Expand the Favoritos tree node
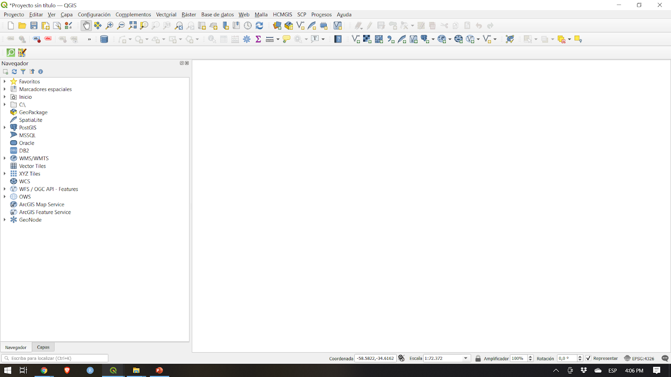 (5, 81)
